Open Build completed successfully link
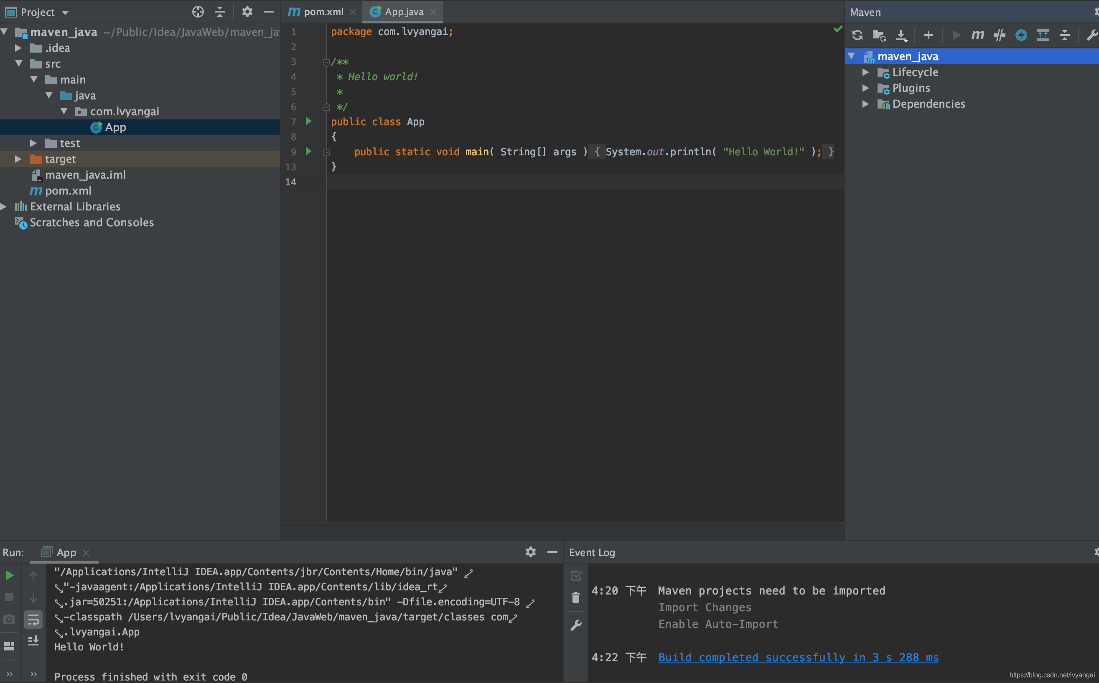The height and width of the screenshot is (683, 1099). (x=799, y=657)
